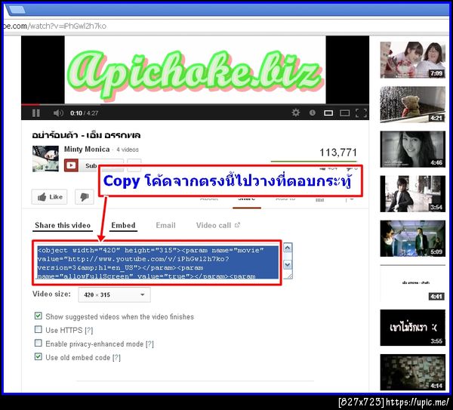Click the video progress bar

(x=195, y=104)
